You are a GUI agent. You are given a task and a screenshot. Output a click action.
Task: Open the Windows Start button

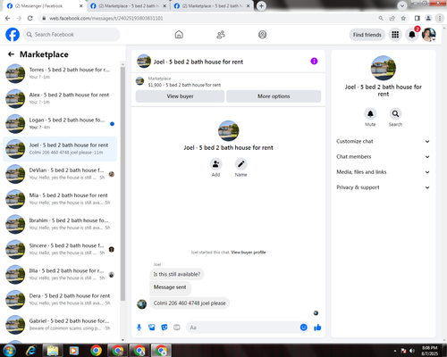click(9, 351)
